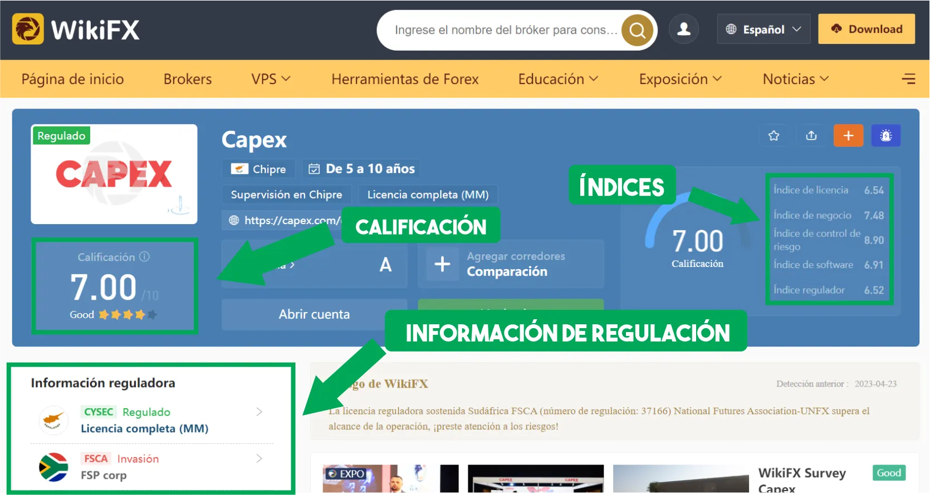Viewport: 930px width, 495px height.
Task: Click Licencia completa (MM) tag
Action: point(428,195)
